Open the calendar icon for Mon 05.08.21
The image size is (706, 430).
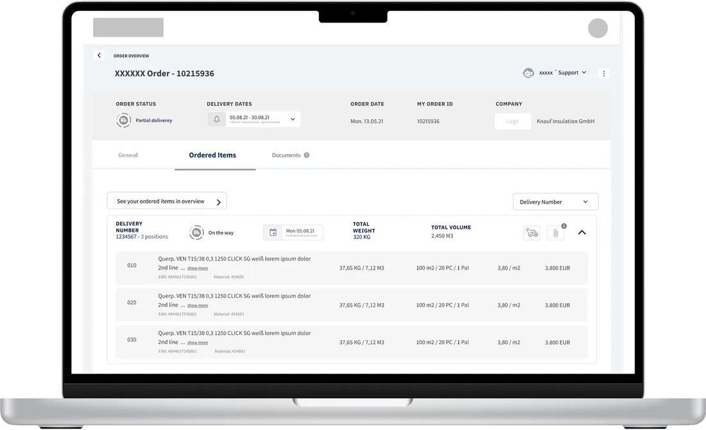pos(273,232)
